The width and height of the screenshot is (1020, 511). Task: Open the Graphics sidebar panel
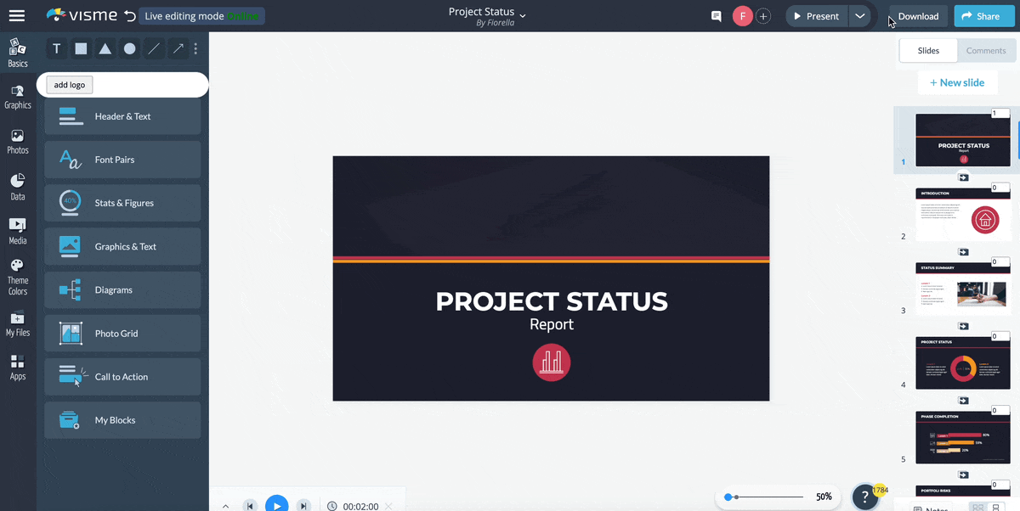(18, 97)
